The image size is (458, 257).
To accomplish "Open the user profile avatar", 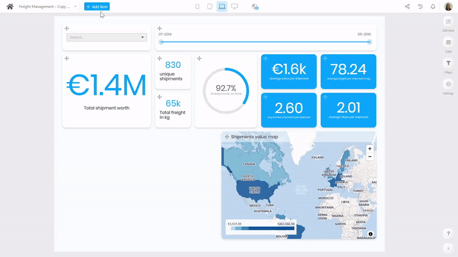I will [x=448, y=6].
